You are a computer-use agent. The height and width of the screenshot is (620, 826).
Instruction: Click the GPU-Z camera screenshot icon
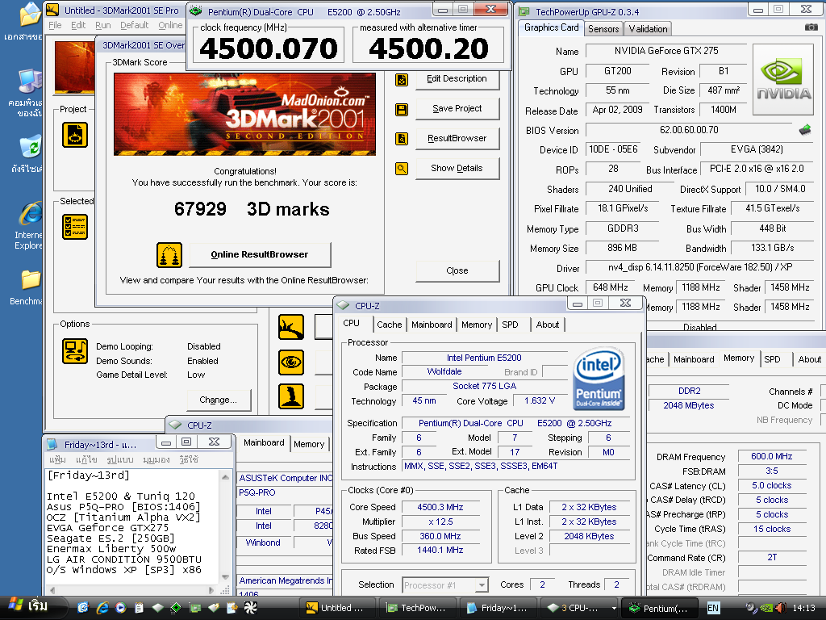811,27
